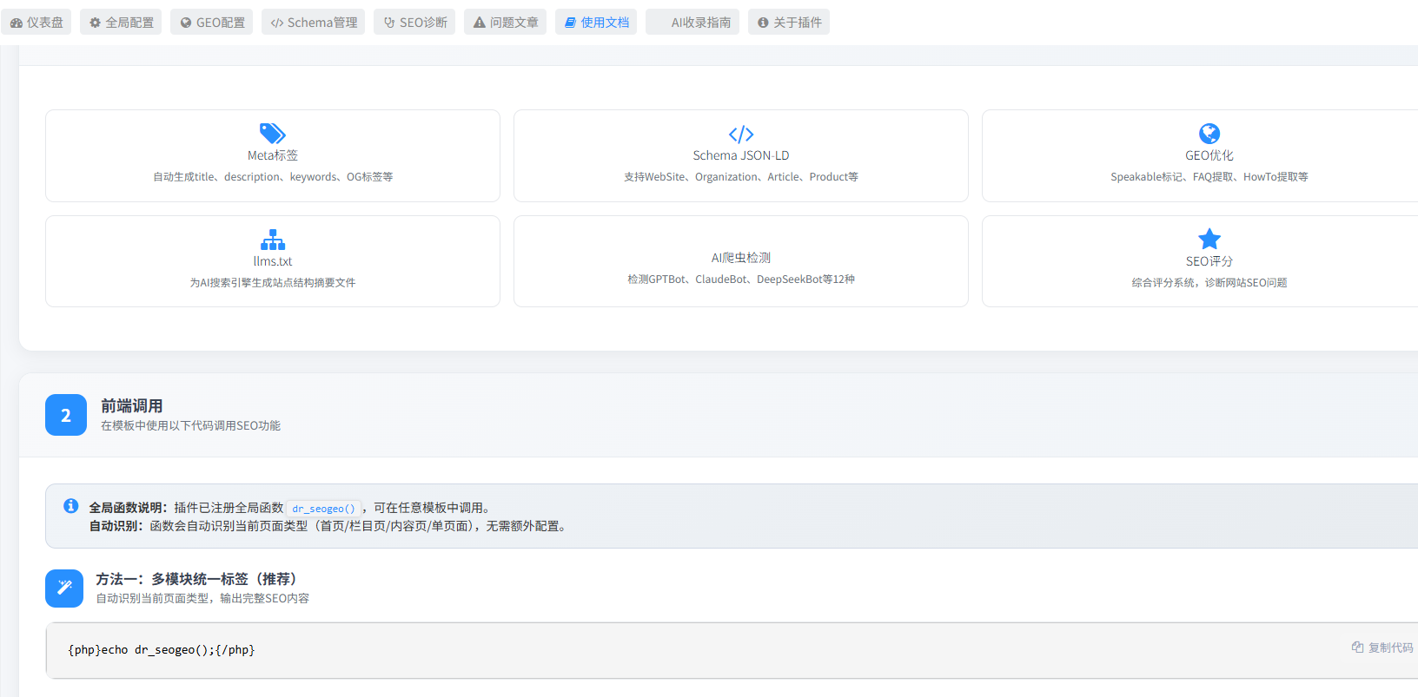Click the dashboard gauge icon on 仪表盘 tab
Screen dimensions: 1418x697
(x=17, y=23)
